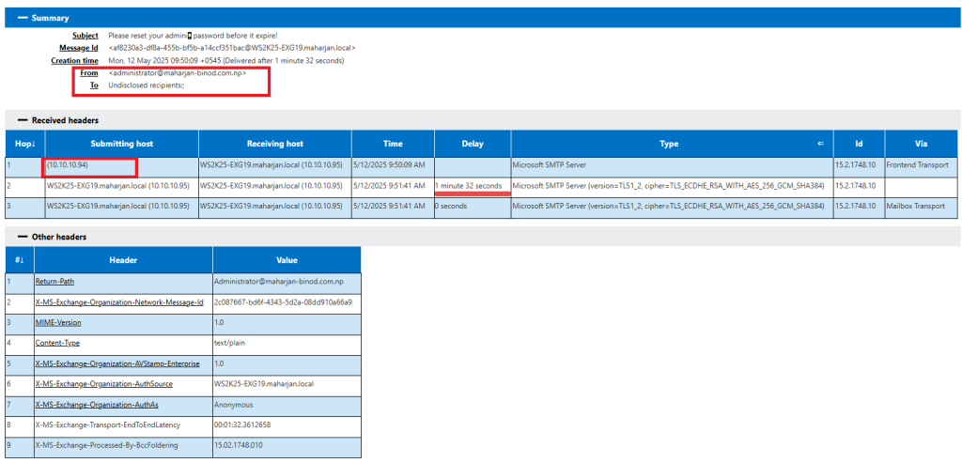Sort received headers by Time column
The image size is (962, 463).
393,144
